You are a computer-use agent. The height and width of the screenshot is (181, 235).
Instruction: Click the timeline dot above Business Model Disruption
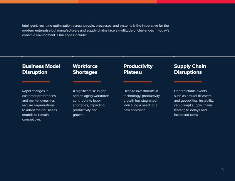(x=22, y=57)
